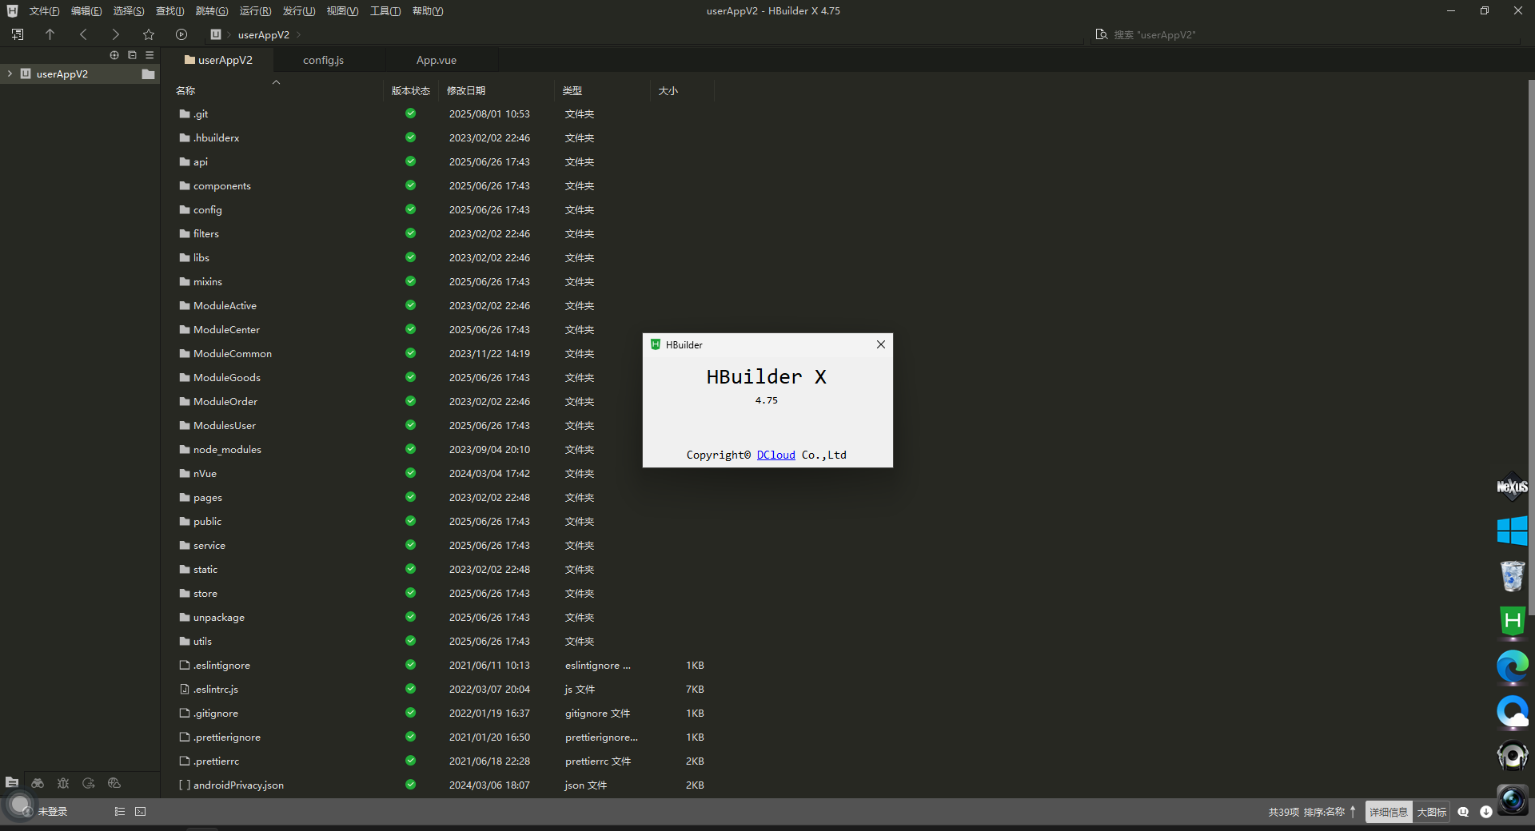Screen dimensions: 1535x831
Task: Navigate forward with the right chevron
Action: tap(115, 34)
